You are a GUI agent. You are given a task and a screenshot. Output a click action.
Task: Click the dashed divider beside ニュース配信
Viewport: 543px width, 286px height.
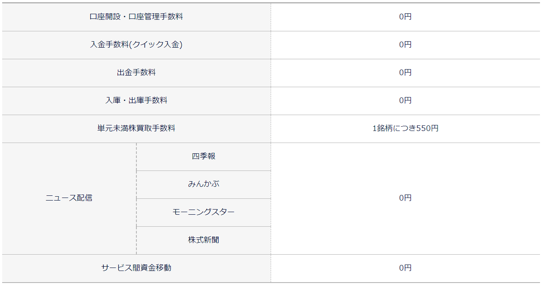(x=136, y=198)
